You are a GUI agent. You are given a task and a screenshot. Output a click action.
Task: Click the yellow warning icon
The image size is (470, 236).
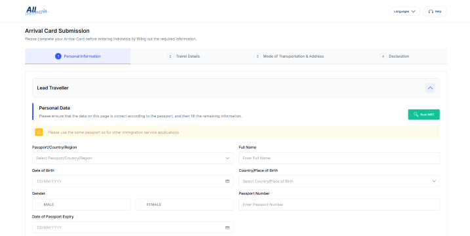(x=39, y=132)
